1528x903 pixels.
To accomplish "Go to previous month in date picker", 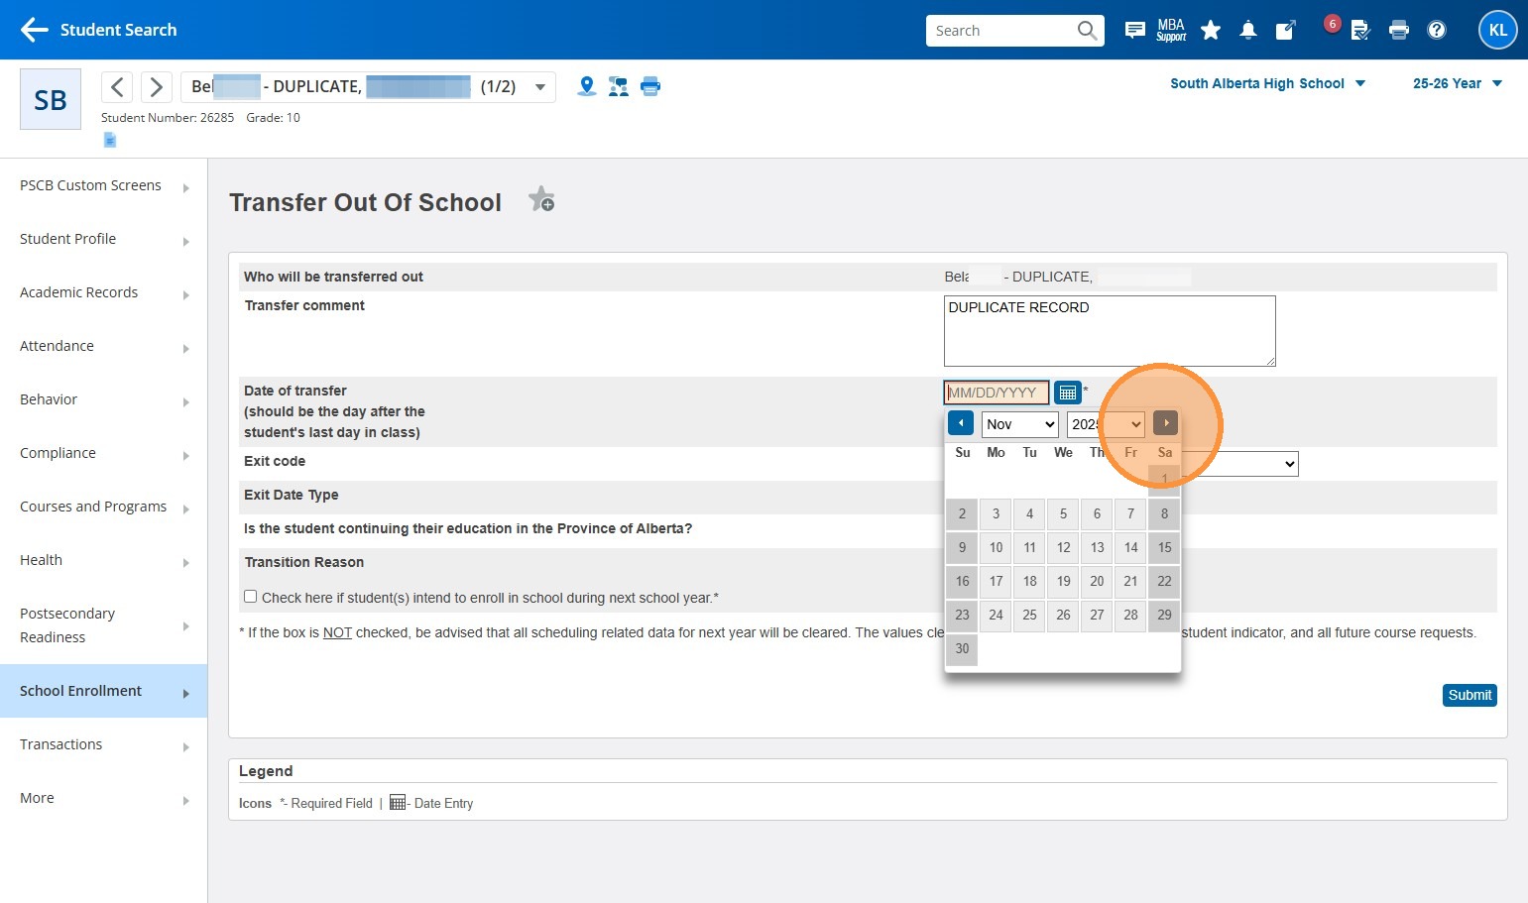I will coord(960,423).
